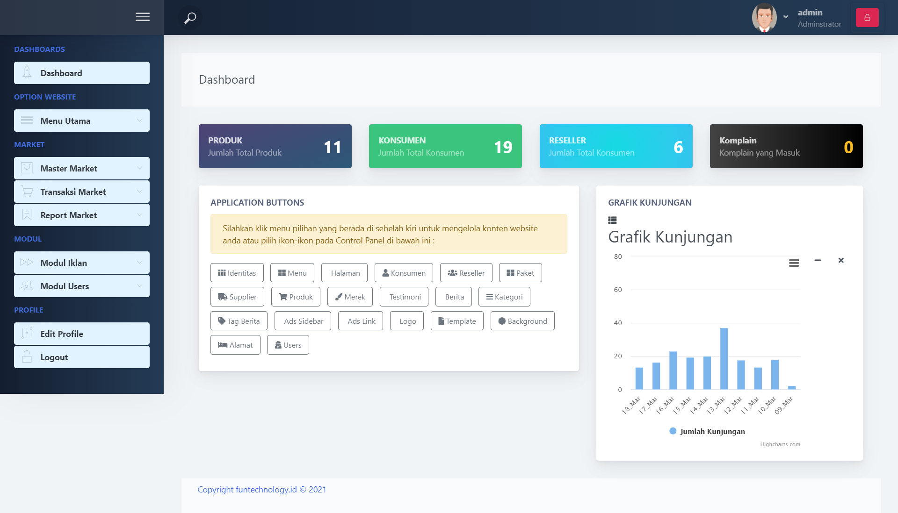Expand the Master Market submenu
The height and width of the screenshot is (513, 898).
[82, 168]
